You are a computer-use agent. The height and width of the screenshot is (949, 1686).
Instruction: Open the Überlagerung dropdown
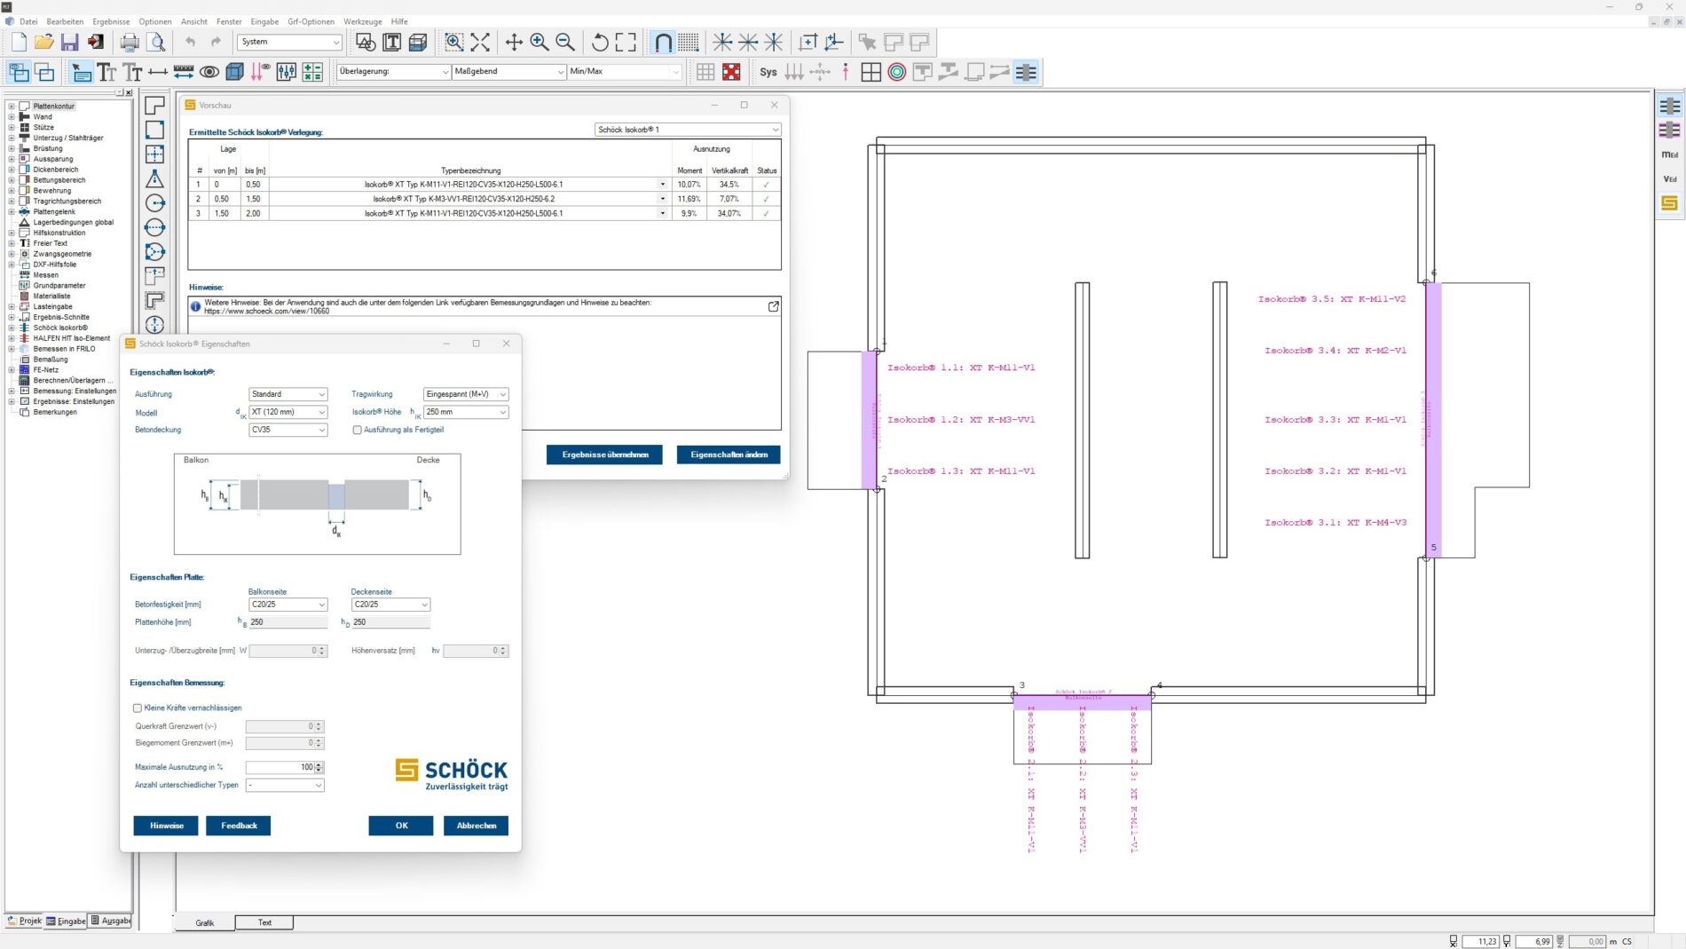coord(393,71)
